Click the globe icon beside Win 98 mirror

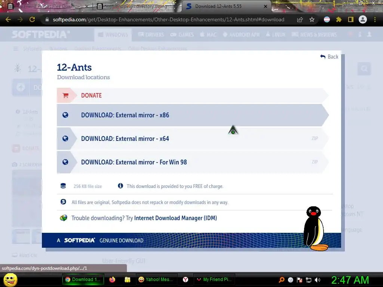coord(65,162)
